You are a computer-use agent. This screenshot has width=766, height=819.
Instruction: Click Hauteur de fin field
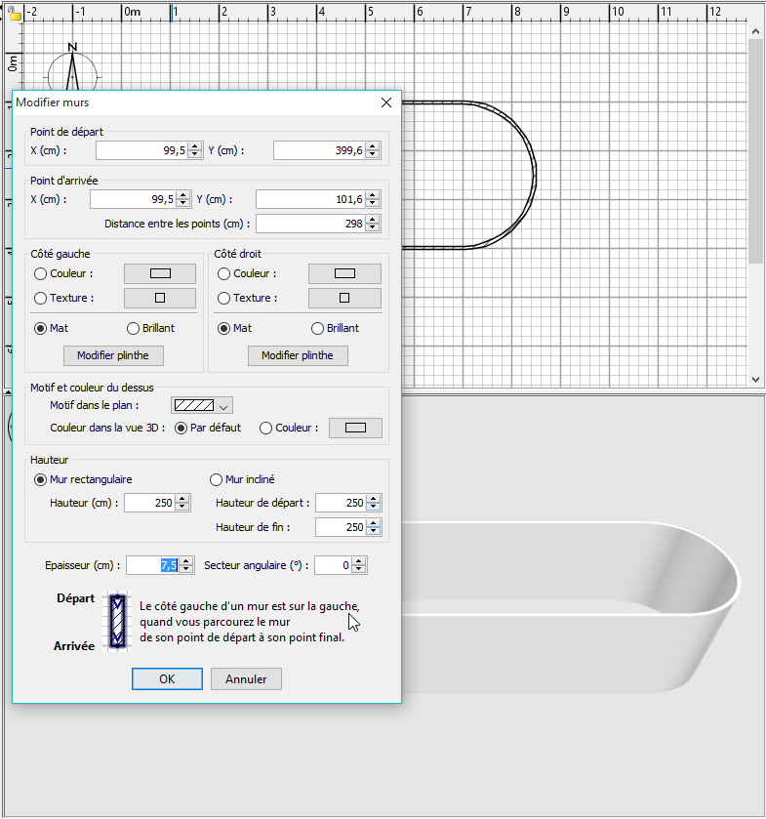click(x=341, y=527)
